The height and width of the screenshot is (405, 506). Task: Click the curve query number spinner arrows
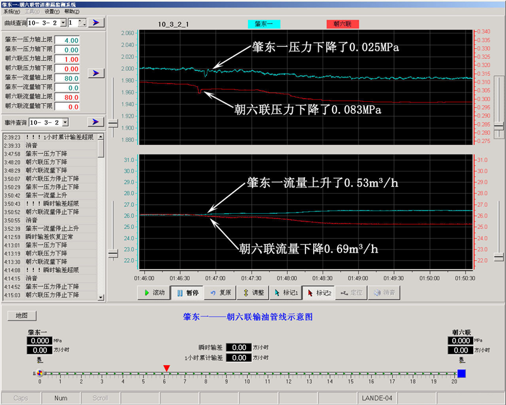click(x=83, y=23)
